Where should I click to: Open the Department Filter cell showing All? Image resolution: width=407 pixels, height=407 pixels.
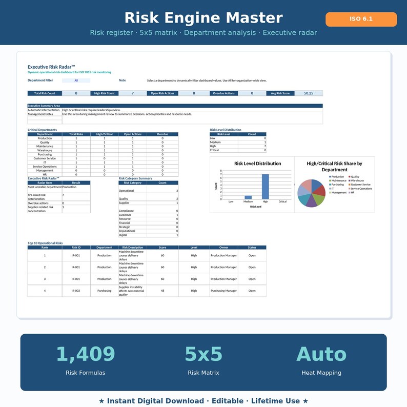pos(76,80)
